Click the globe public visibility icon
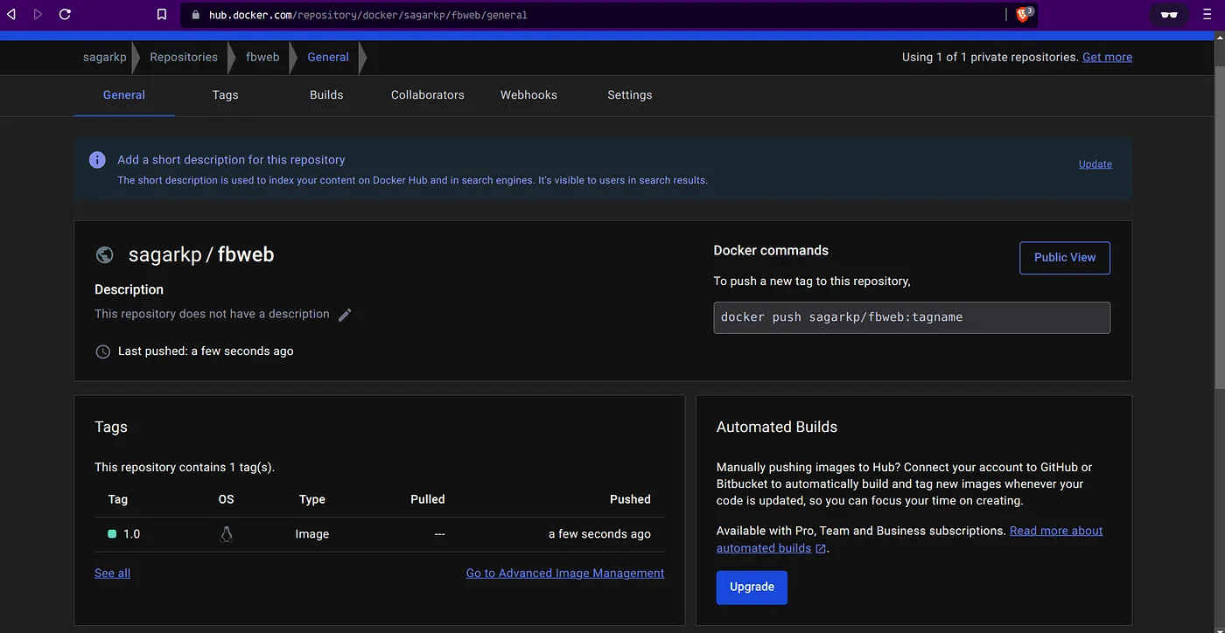This screenshot has width=1225, height=633. pos(104,254)
